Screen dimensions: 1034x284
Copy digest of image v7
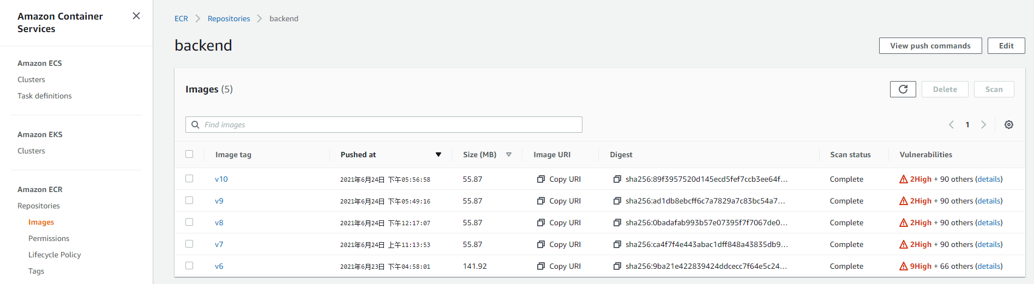[x=617, y=244]
